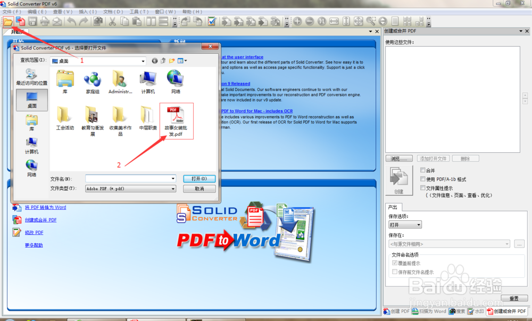Click the 保存在 browse ellipsis button

click(x=519, y=244)
